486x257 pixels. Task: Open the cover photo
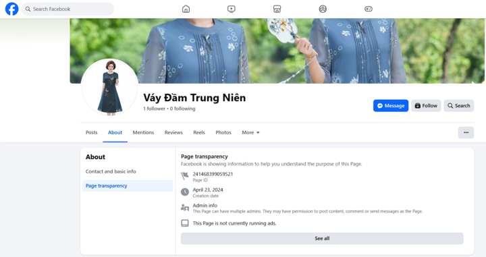coord(277,51)
